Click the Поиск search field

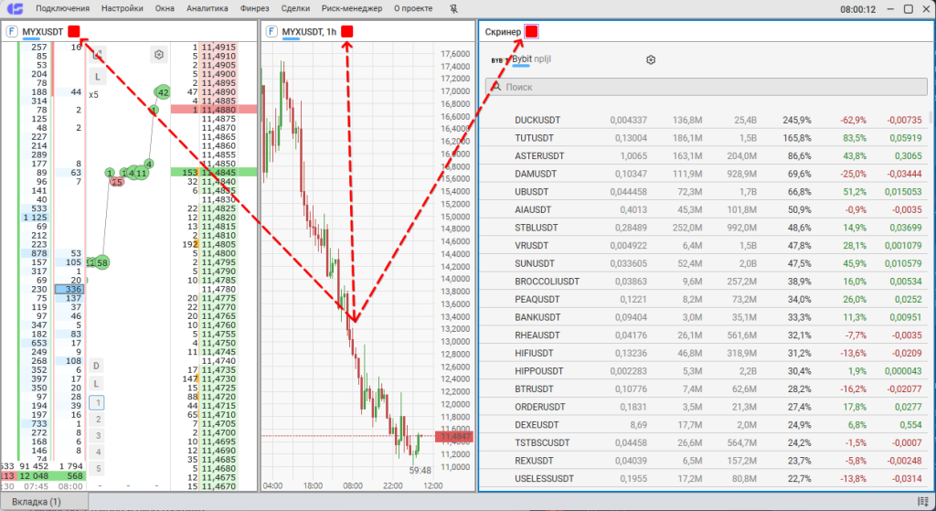pyautogui.click(x=707, y=87)
